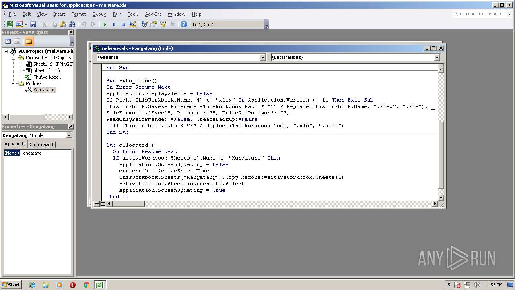This screenshot has height=290, width=515.
Task: Open the Tools menu
Action: click(133, 14)
